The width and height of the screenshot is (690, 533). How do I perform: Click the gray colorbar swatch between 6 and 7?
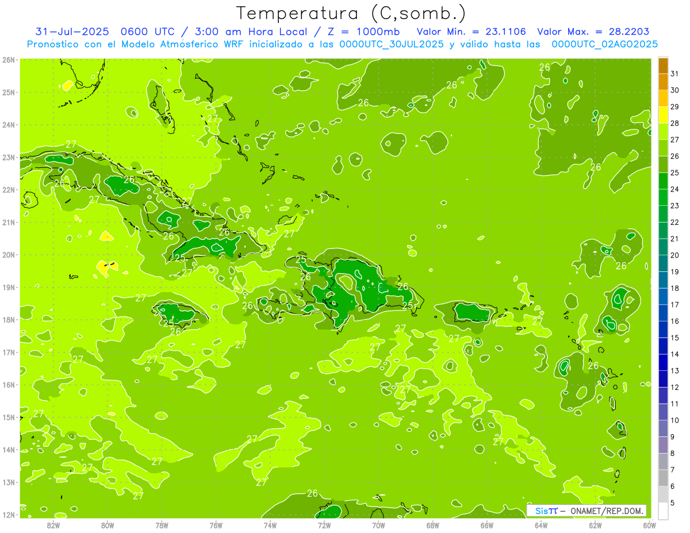(663, 478)
